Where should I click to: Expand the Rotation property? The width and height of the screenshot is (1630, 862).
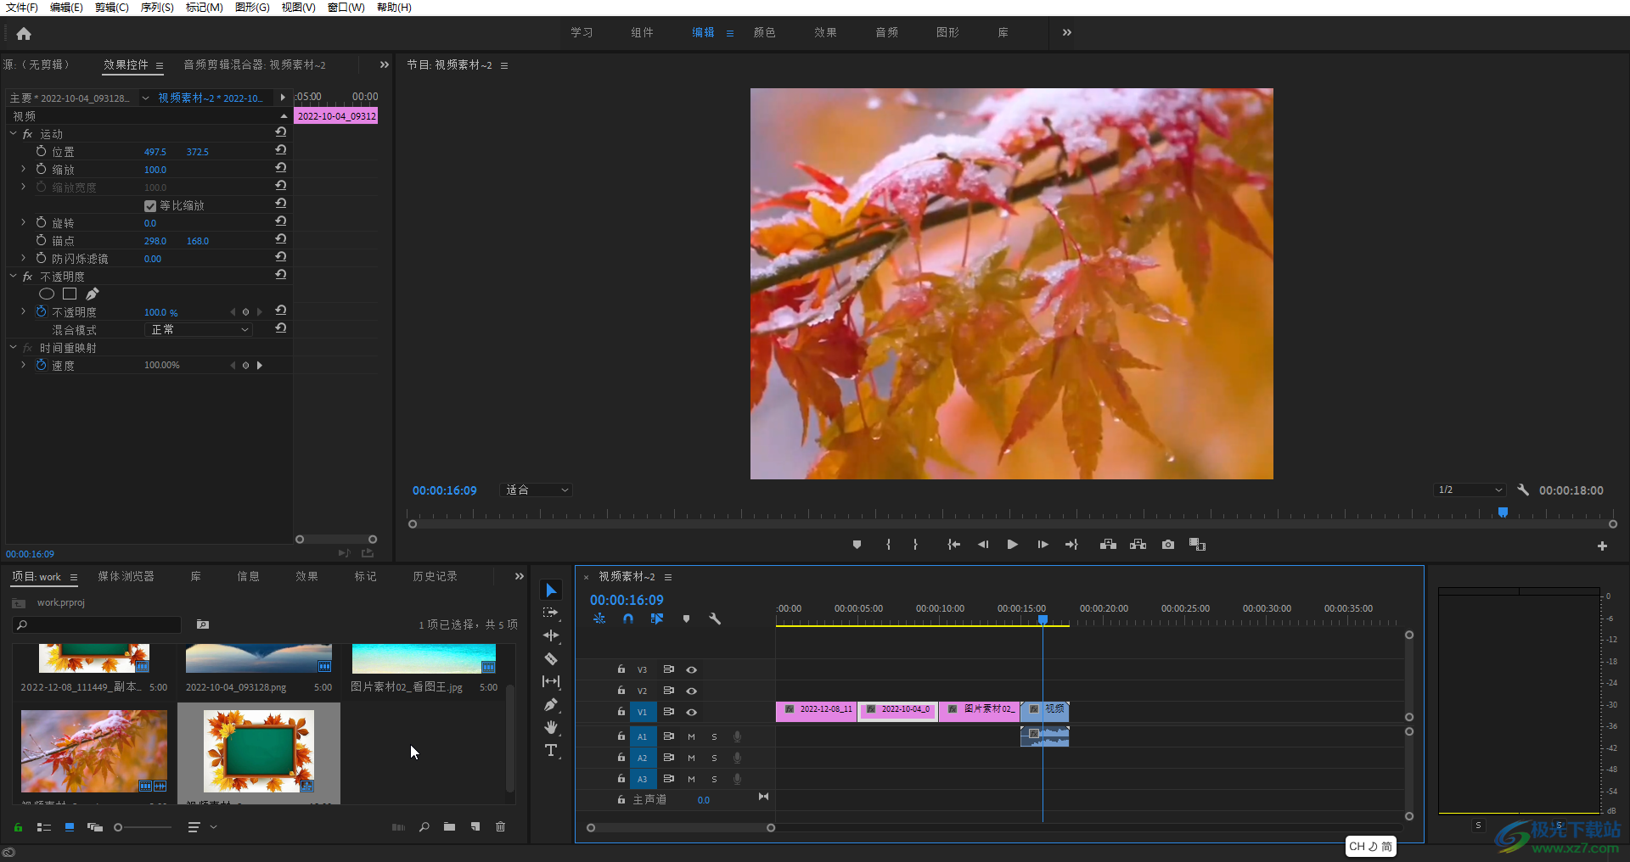[23, 222]
